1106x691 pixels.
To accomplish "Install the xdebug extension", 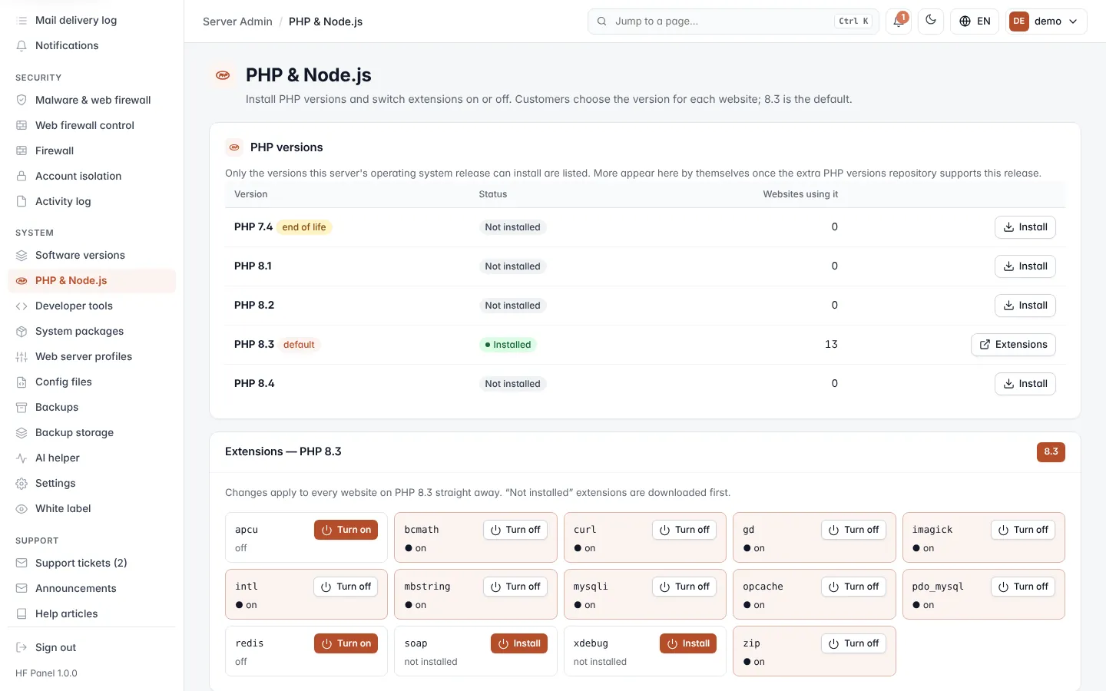I will pos(688,643).
